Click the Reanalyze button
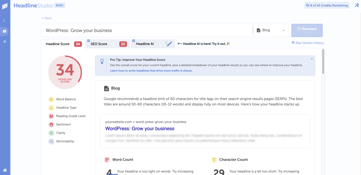Image resolution: width=361 pixels, height=175 pixels. pos(307,30)
